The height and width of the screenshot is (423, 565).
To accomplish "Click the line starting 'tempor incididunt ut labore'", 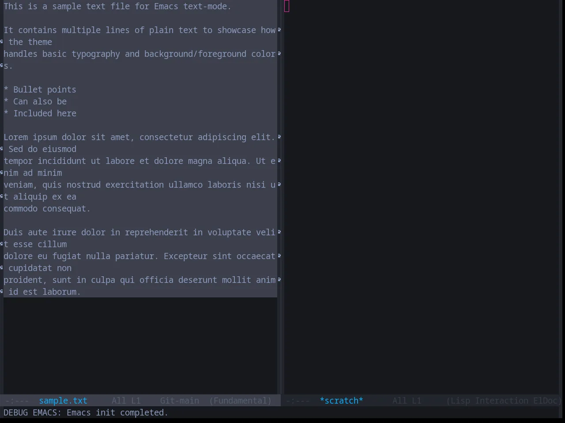I will [139, 161].
